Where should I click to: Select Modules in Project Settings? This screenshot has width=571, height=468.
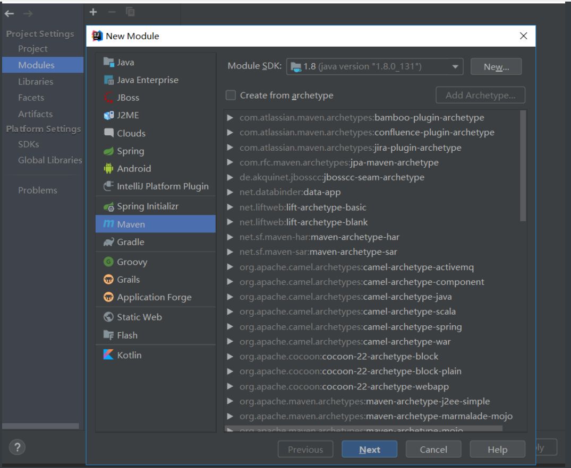[42, 65]
